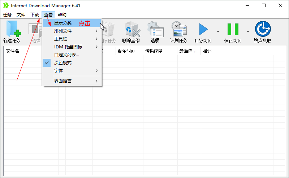The image size is (289, 178).
Task: Open the 帮助 menu
Action: tap(62, 15)
